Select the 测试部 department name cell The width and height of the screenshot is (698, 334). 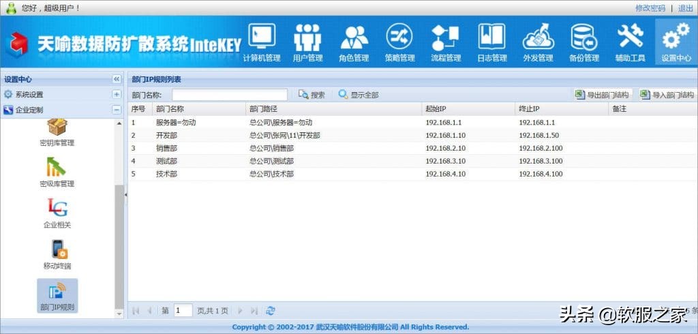click(166, 162)
